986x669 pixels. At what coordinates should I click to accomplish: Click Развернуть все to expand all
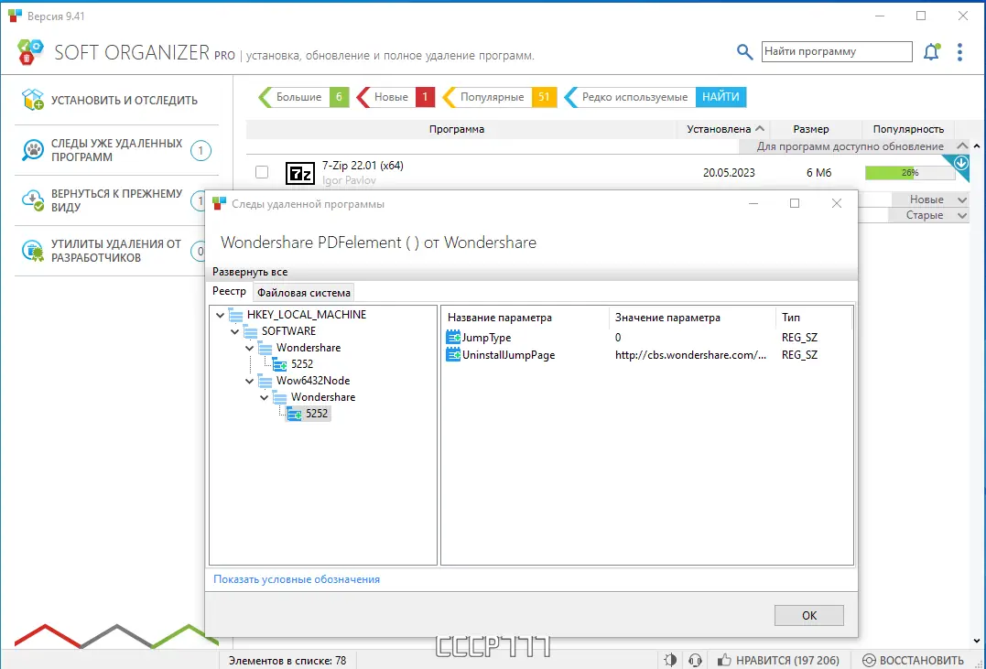pos(250,272)
